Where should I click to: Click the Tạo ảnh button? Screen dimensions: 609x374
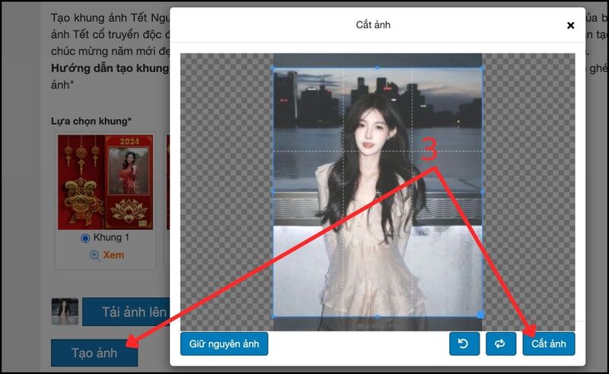(94, 353)
